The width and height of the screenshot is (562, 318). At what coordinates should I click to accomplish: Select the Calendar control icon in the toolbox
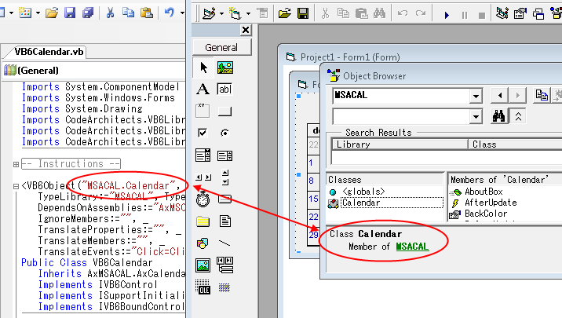(224, 287)
